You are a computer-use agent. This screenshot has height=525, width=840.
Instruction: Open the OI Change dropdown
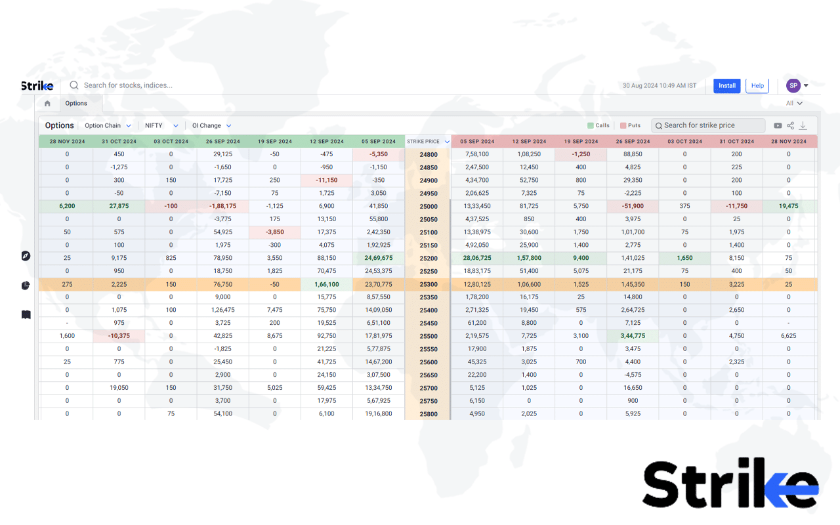click(x=210, y=125)
